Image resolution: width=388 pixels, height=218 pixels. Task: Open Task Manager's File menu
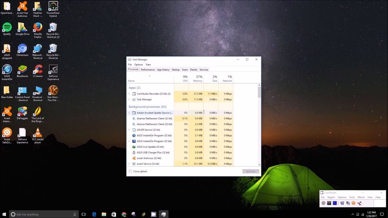tap(130, 64)
